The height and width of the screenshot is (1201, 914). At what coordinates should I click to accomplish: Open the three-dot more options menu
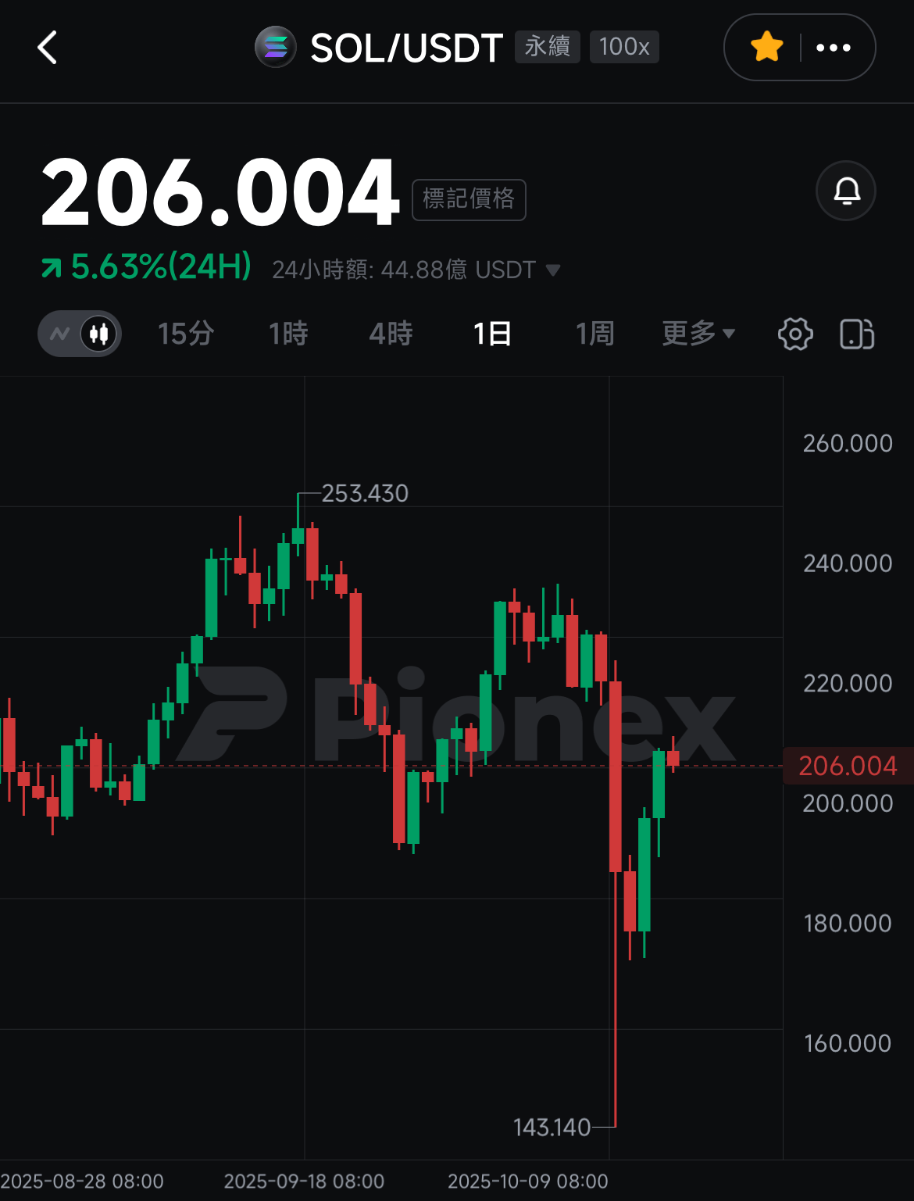point(833,48)
